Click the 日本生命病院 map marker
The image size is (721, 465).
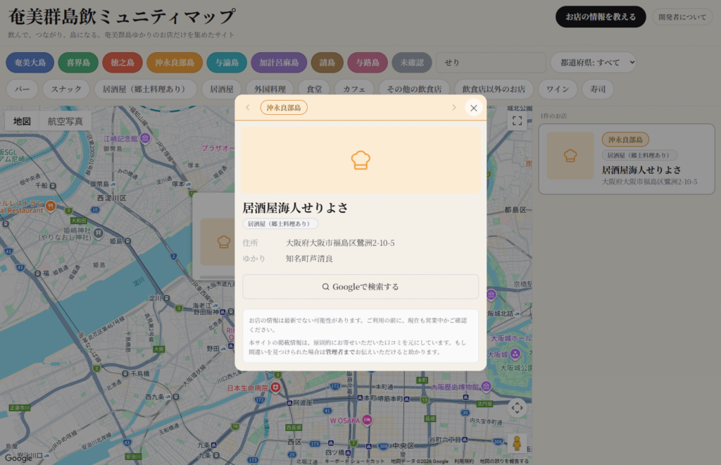[275, 387]
